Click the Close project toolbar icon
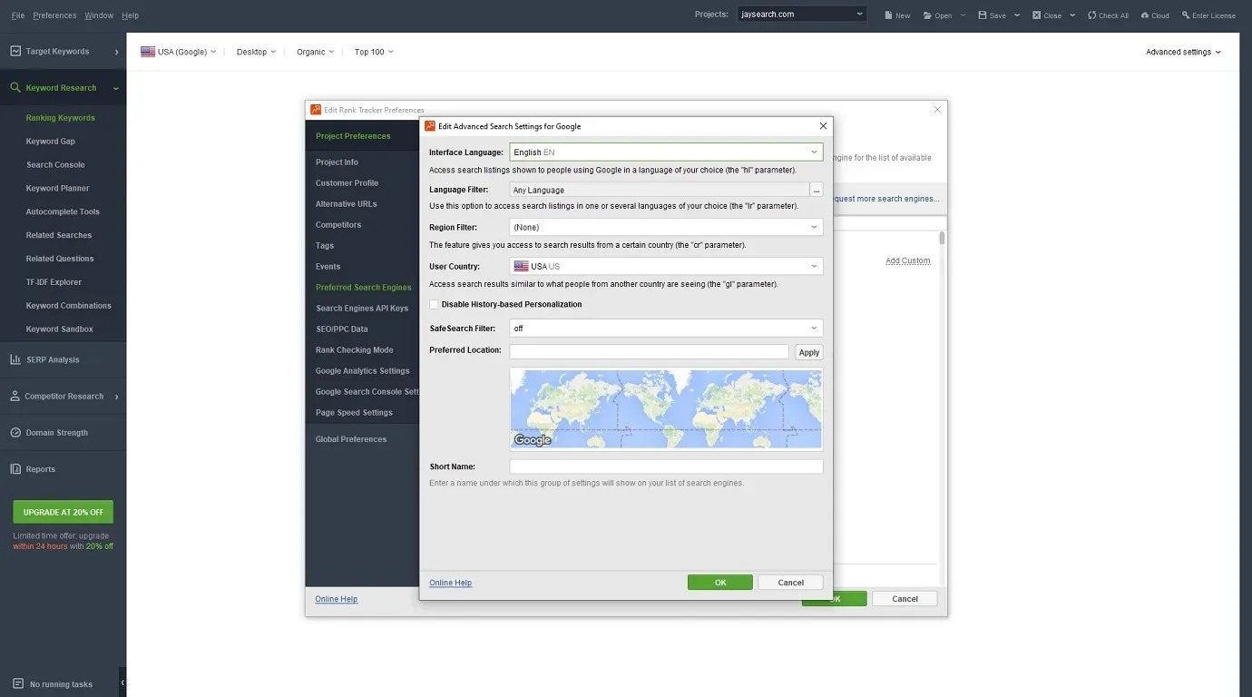The image size is (1252, 697). point(1037,15)
